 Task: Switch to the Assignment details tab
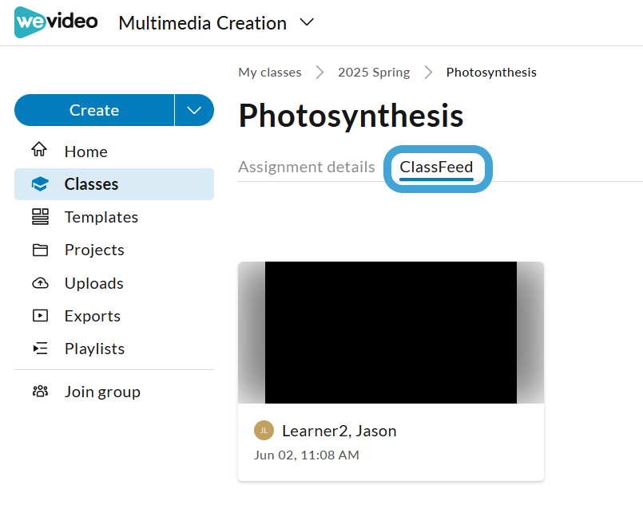(307, 167)
